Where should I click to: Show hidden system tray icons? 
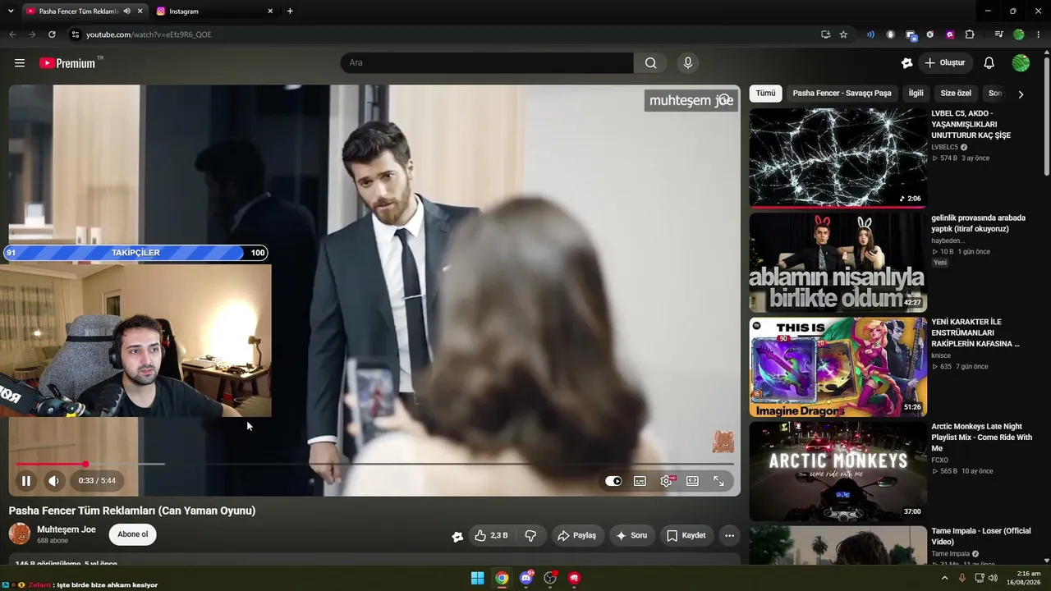pos(944,578)
